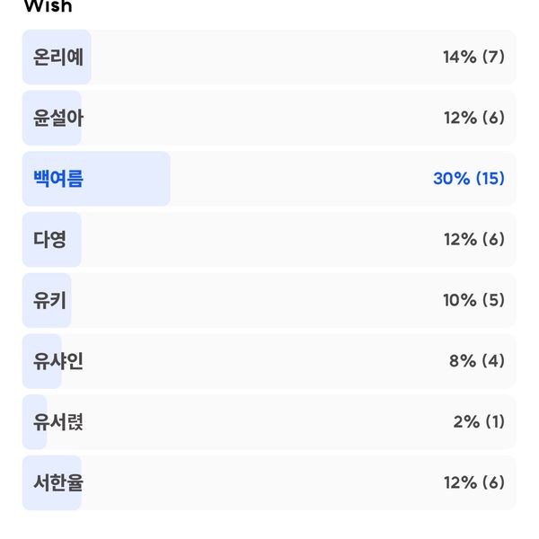Select the 다영 poll option
This screenshot has width=539, height=539.
tap(269, 240)
